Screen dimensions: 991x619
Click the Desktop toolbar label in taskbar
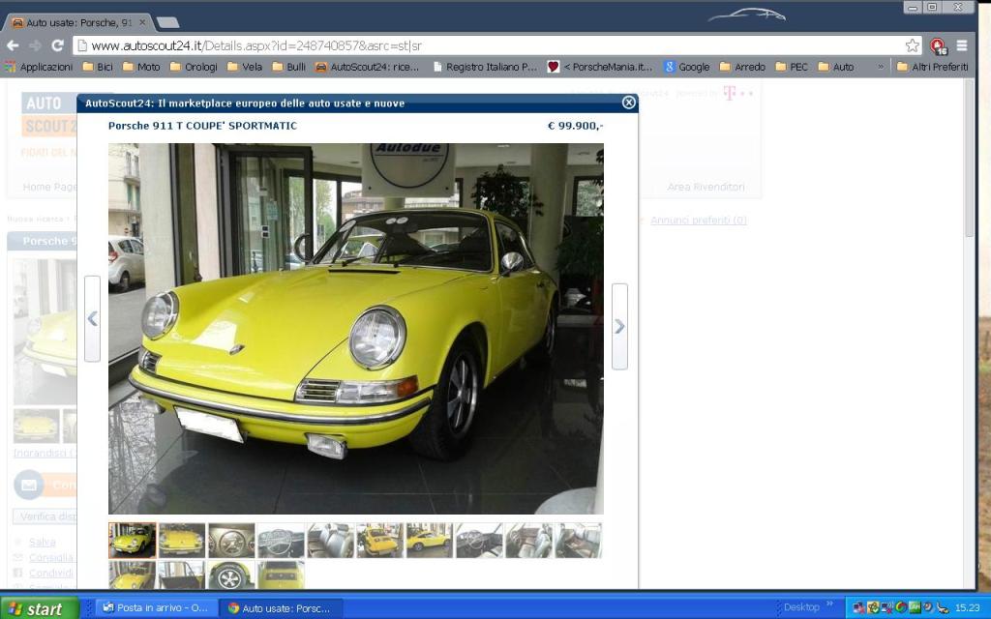pos(801,607)
